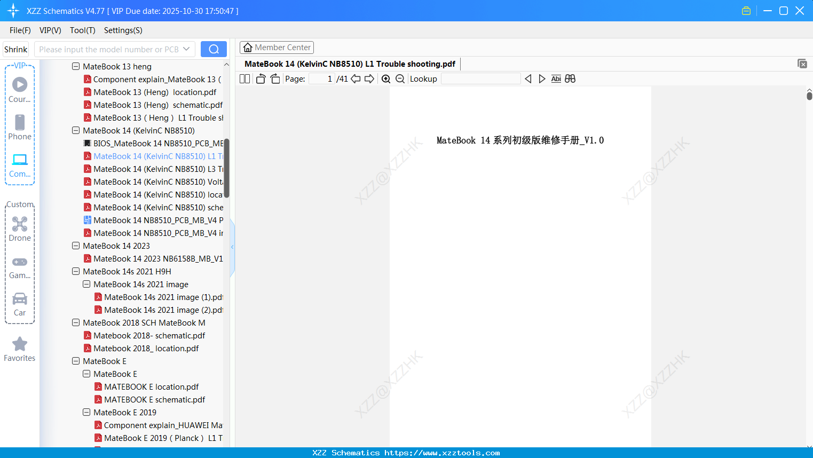813x458 pixels.
Task: Open MATEBOOK E schematic.pdf
Action: (x=149, y=400)
